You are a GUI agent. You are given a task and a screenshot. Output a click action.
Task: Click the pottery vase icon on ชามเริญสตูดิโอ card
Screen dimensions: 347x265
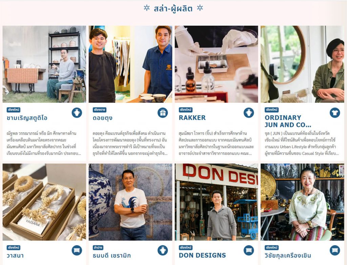tap(77, 113)
